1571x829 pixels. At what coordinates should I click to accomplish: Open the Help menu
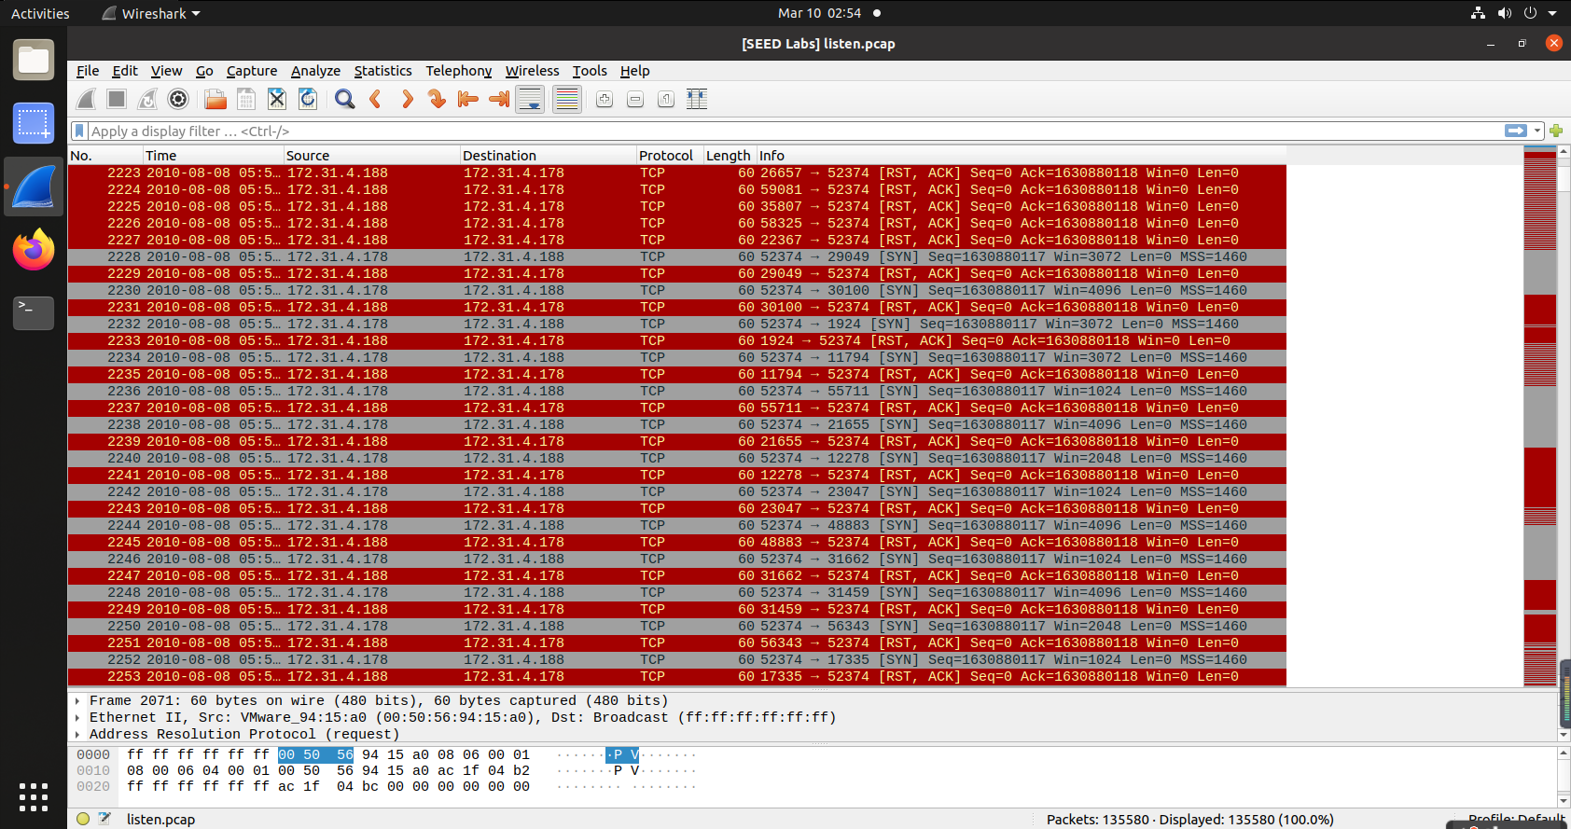click(x=634, y=71)
